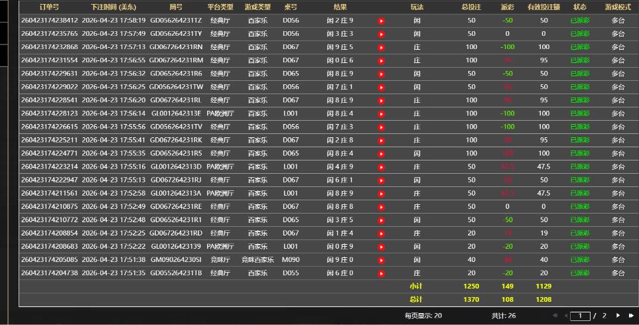Click subtotal bet amount 1250

coord(471,287)
